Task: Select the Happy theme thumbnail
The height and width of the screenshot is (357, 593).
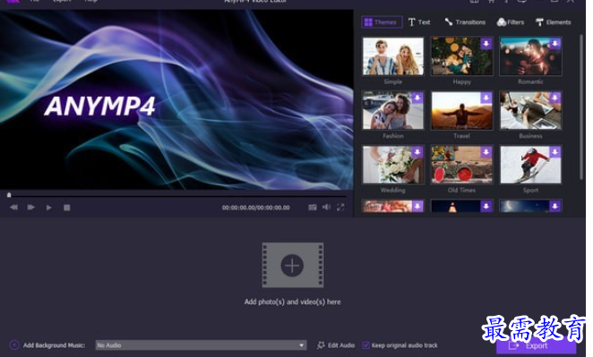Action: point(461,56)
